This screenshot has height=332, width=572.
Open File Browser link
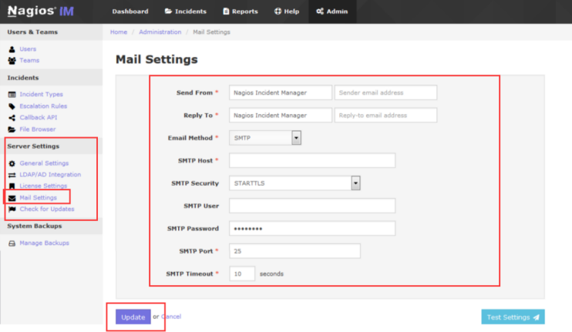pyautogui.click(x=38, y=129)
